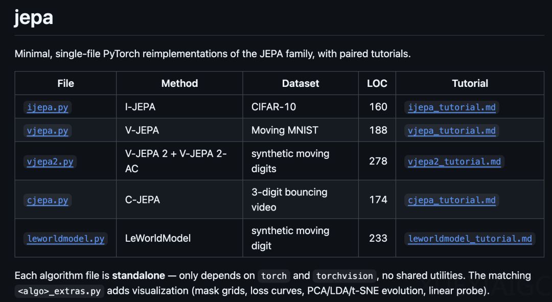Open the vjepa.py file link
Screen dimensions: 552x302
pos(48,131)
